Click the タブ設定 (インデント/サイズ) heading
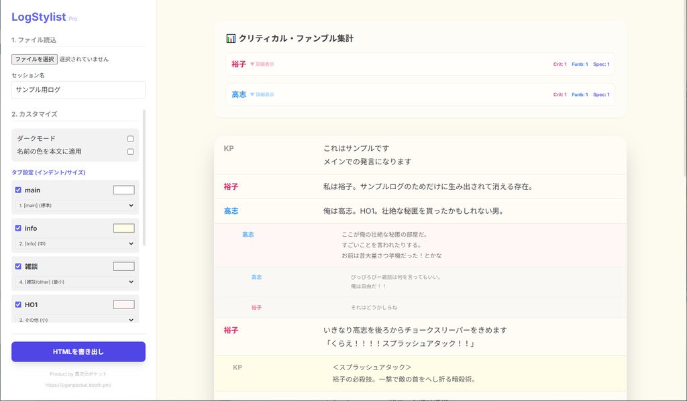The width and height of the screenshot is (687, 401). click(48, 172)
